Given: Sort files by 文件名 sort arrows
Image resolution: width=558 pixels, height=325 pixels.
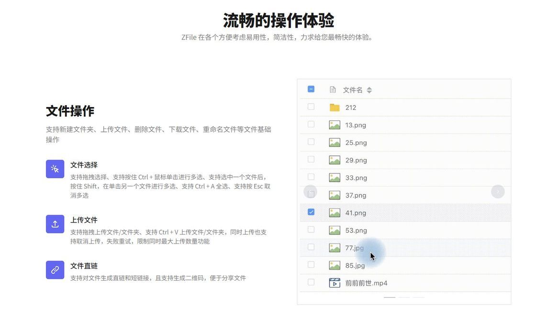Looking at the screenshot, I should point(369,90).
